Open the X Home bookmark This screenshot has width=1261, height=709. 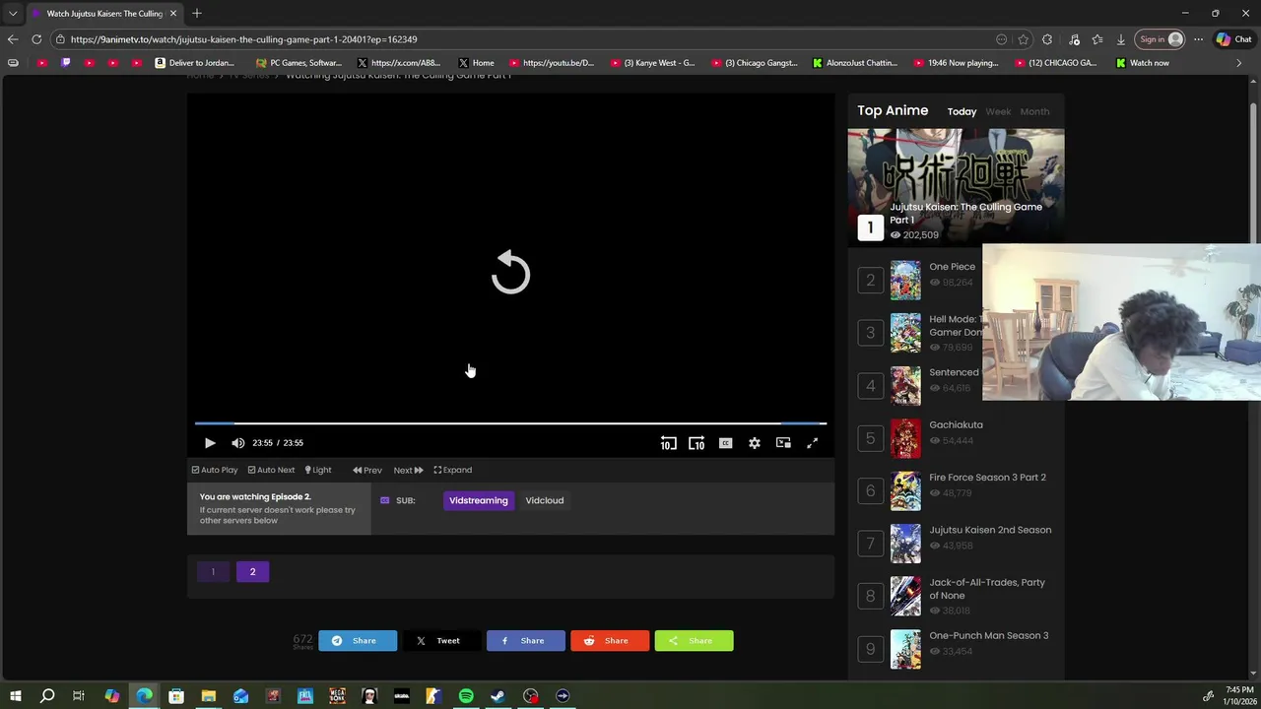(476, 63)
